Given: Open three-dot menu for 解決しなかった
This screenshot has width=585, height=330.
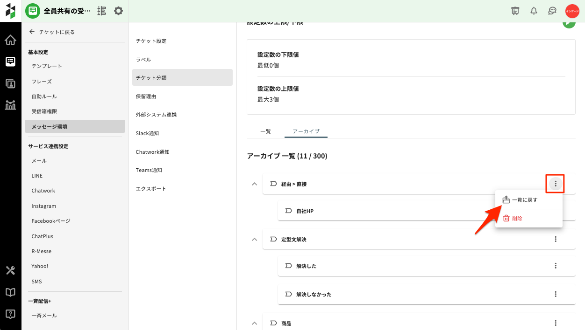Looking at the screenshot, I should point(556,295).
